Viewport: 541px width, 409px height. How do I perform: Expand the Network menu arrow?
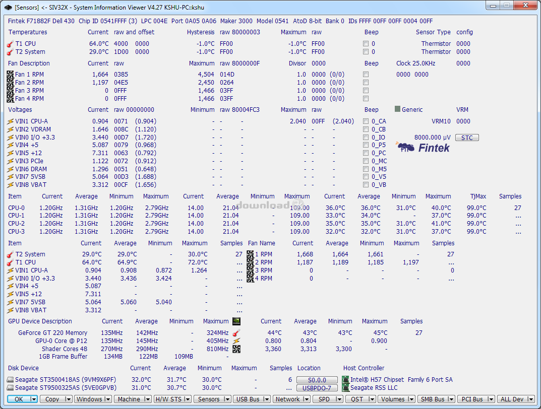pos(307,399)
